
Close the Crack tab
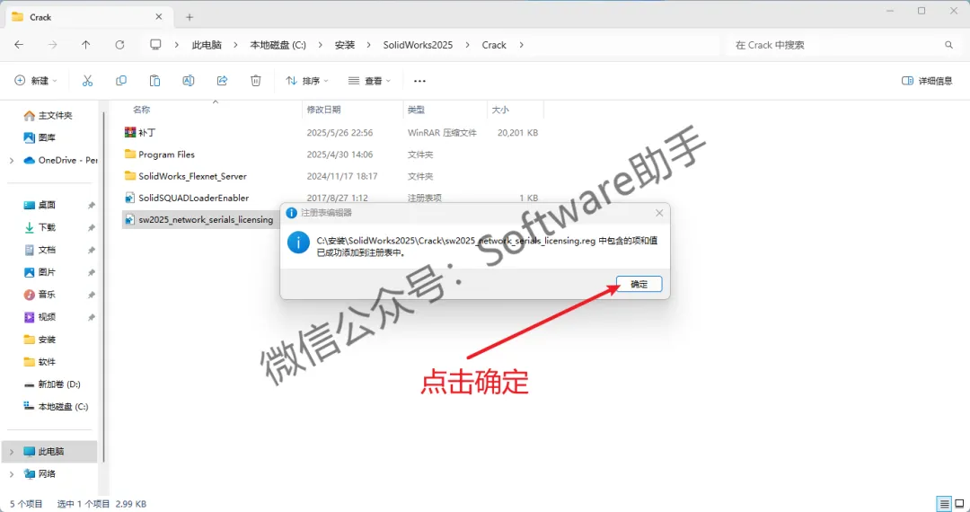coord(160,17)
